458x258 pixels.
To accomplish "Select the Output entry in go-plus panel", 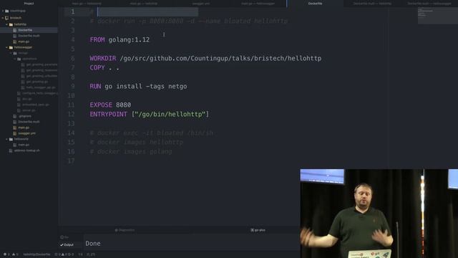I will (67, 245).
